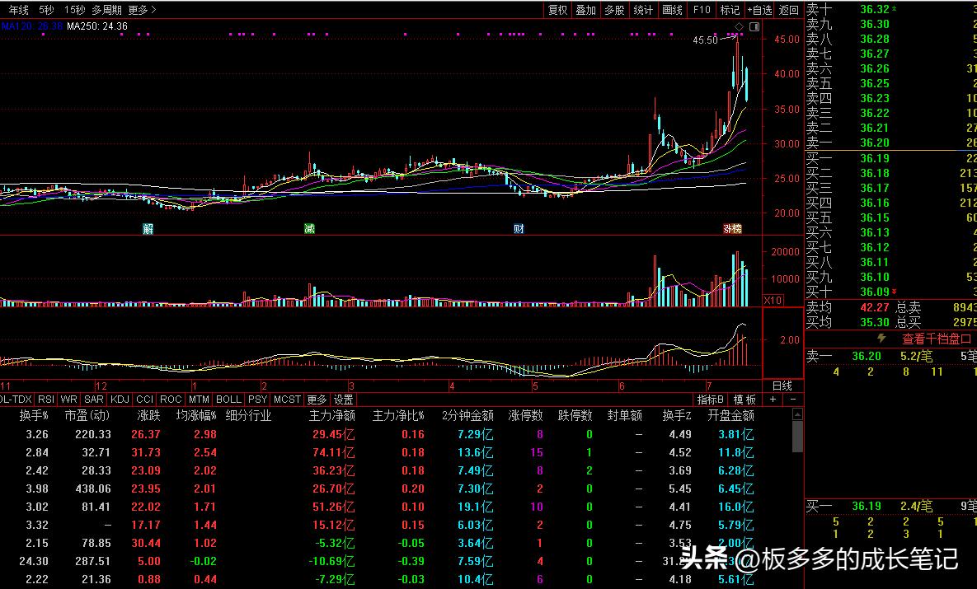Open 更多 periods dropdown in top bar
Image resolution: width=977 pixels, height=589 pixels.
pyautogui.click(x=142, y=10)
